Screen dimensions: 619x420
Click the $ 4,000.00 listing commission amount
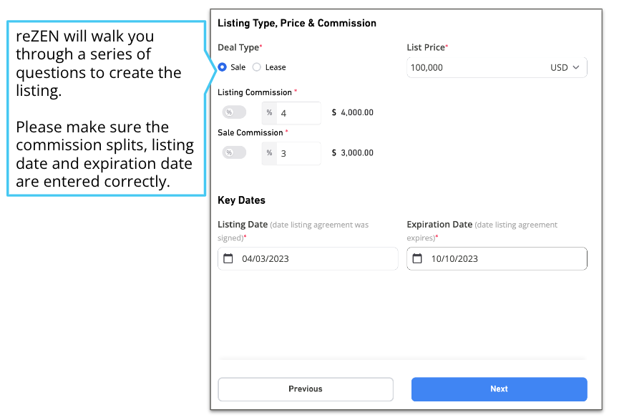(353, 112)
